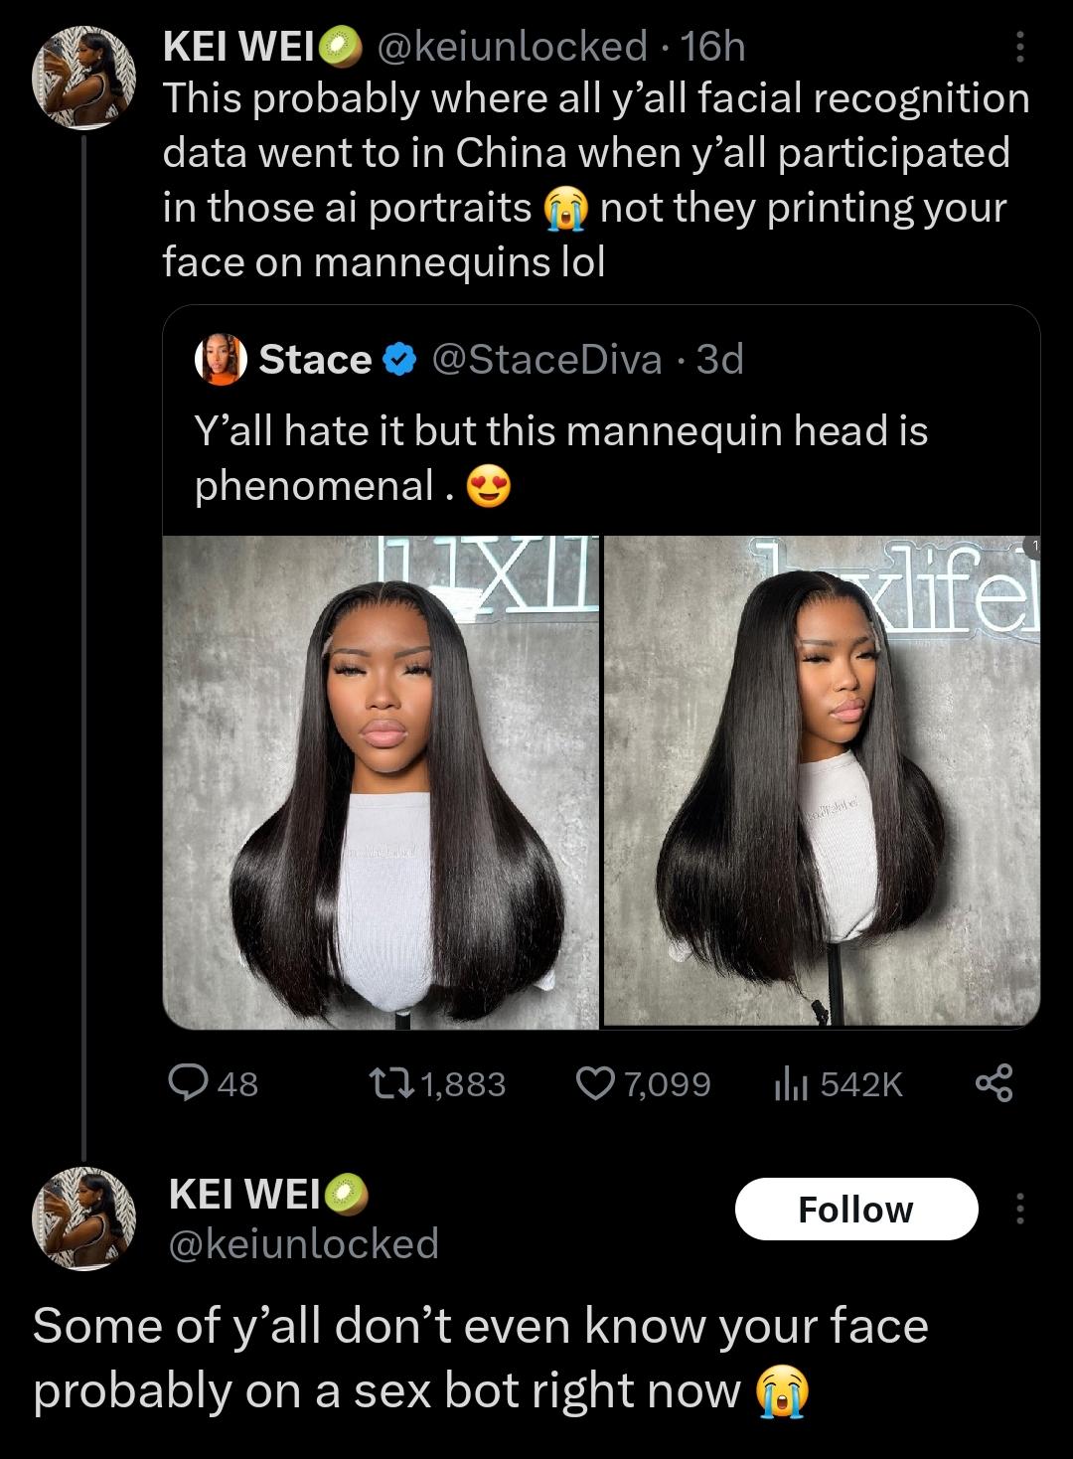Click Stace's blue verified badge
Viewport: 1073px width, 1459px height.
[399, 360]
